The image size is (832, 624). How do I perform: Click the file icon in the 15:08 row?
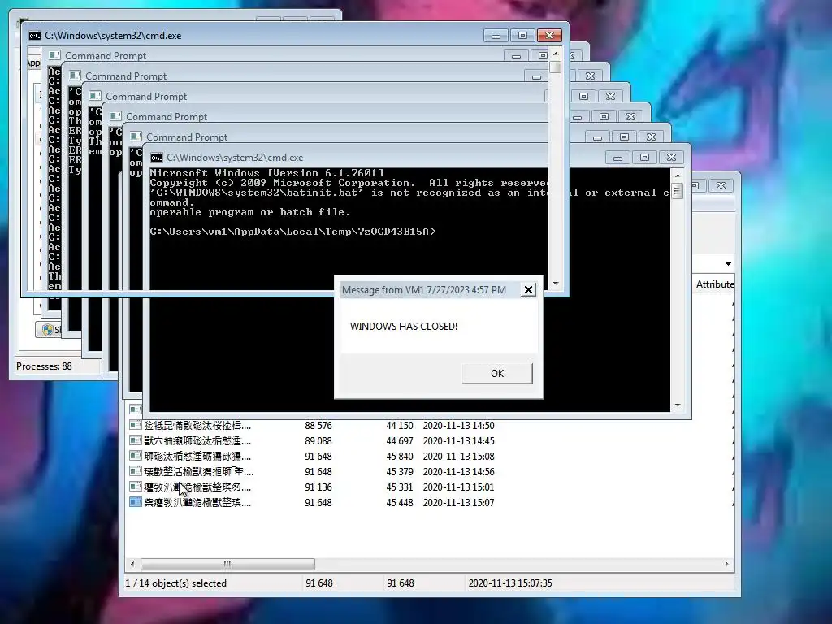click(136, 456)
